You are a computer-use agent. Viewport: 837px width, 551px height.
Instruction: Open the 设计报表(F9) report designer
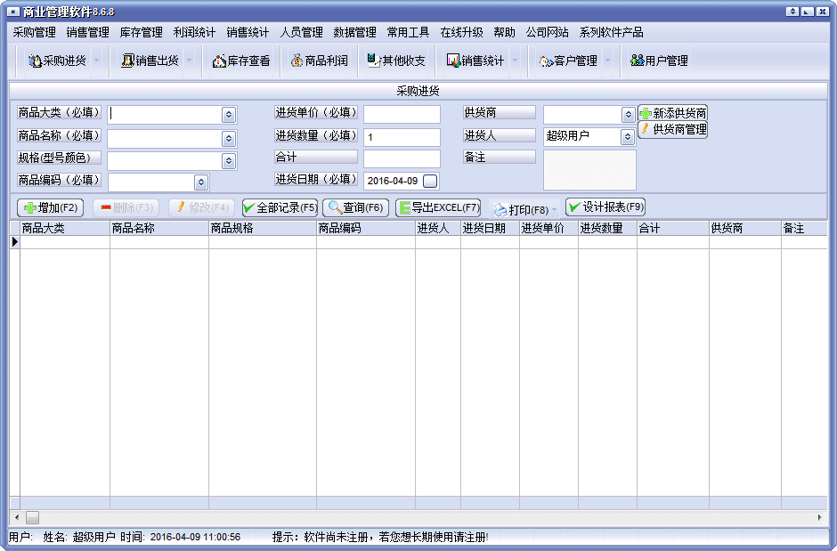605,207
